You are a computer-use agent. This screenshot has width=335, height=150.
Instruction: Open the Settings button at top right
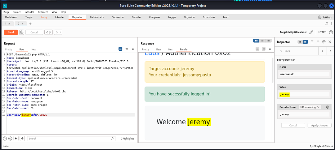[325, 17]
